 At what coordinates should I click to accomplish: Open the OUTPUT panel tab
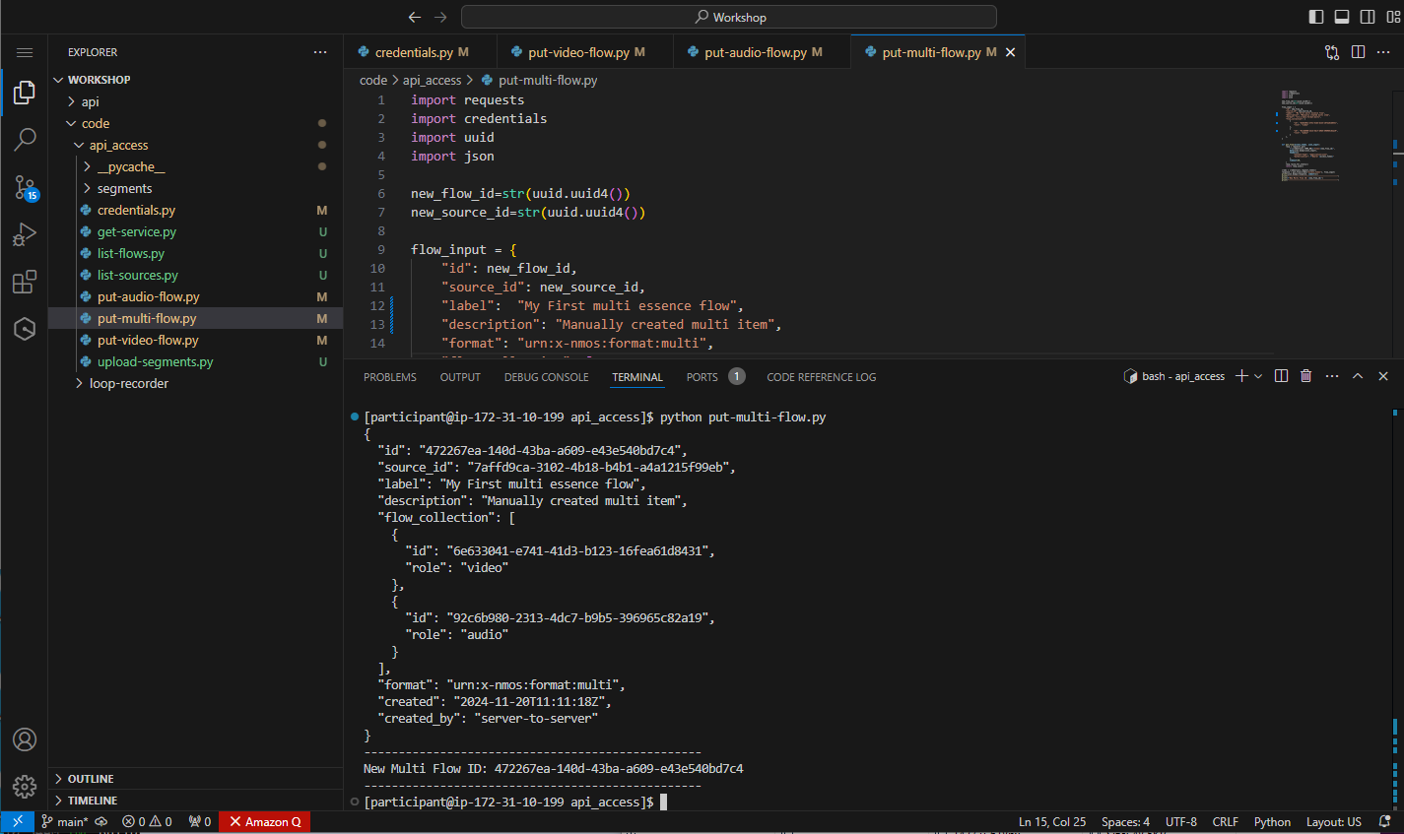tap(460, 377)
